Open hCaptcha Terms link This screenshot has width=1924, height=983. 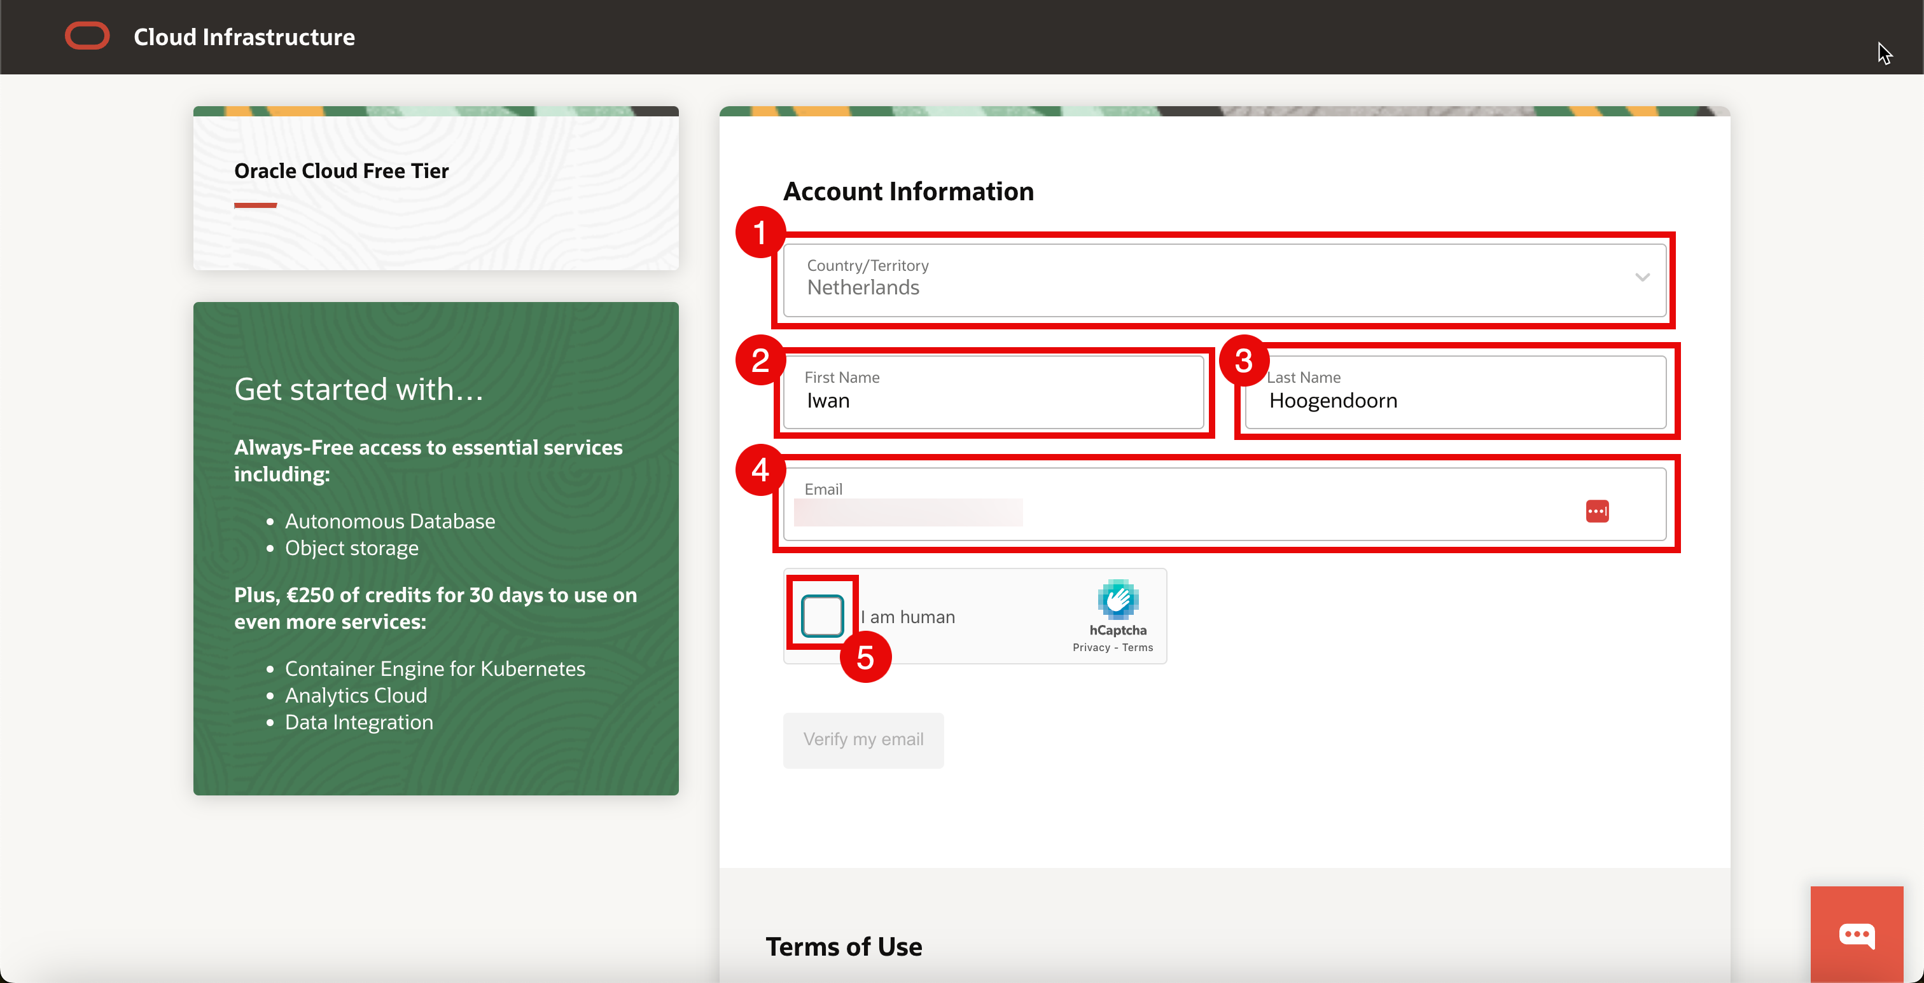tap(1138, 648)
